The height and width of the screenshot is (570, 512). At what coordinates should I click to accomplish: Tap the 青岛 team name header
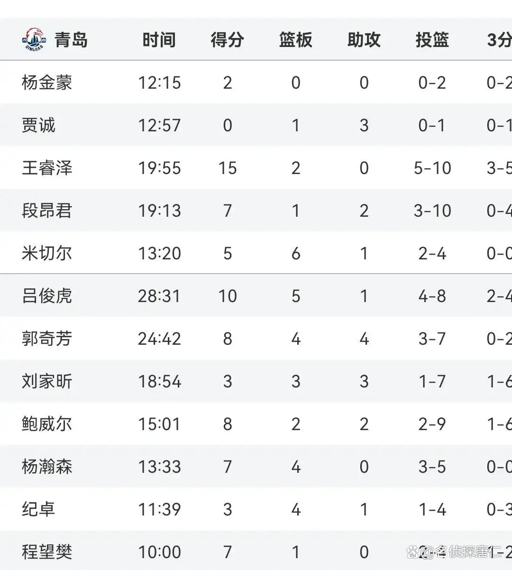(x=71, y=40)
